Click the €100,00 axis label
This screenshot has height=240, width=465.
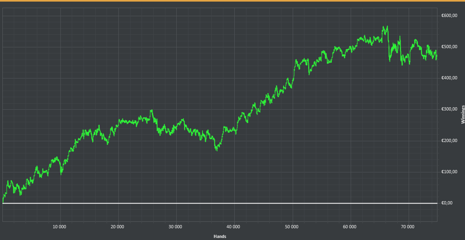pos(449,172)
